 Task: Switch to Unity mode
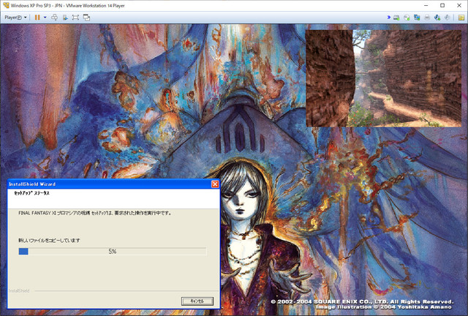[x=86, y=18]
